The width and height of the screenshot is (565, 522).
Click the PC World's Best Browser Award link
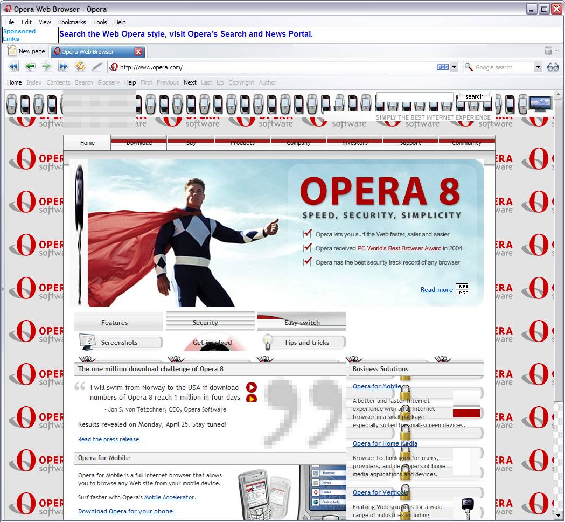pyautogui.click(x=399, y=248)
